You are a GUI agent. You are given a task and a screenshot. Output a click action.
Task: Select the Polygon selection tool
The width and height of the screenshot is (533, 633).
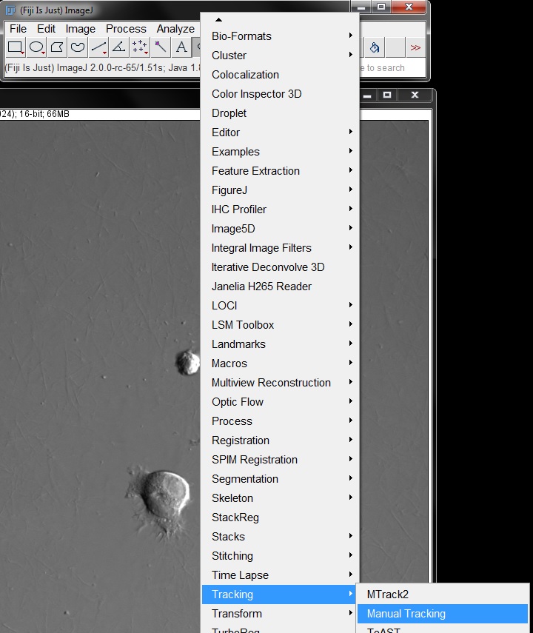57,48
